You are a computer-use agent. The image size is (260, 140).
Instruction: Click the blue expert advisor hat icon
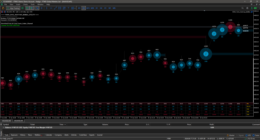[252, 12]
